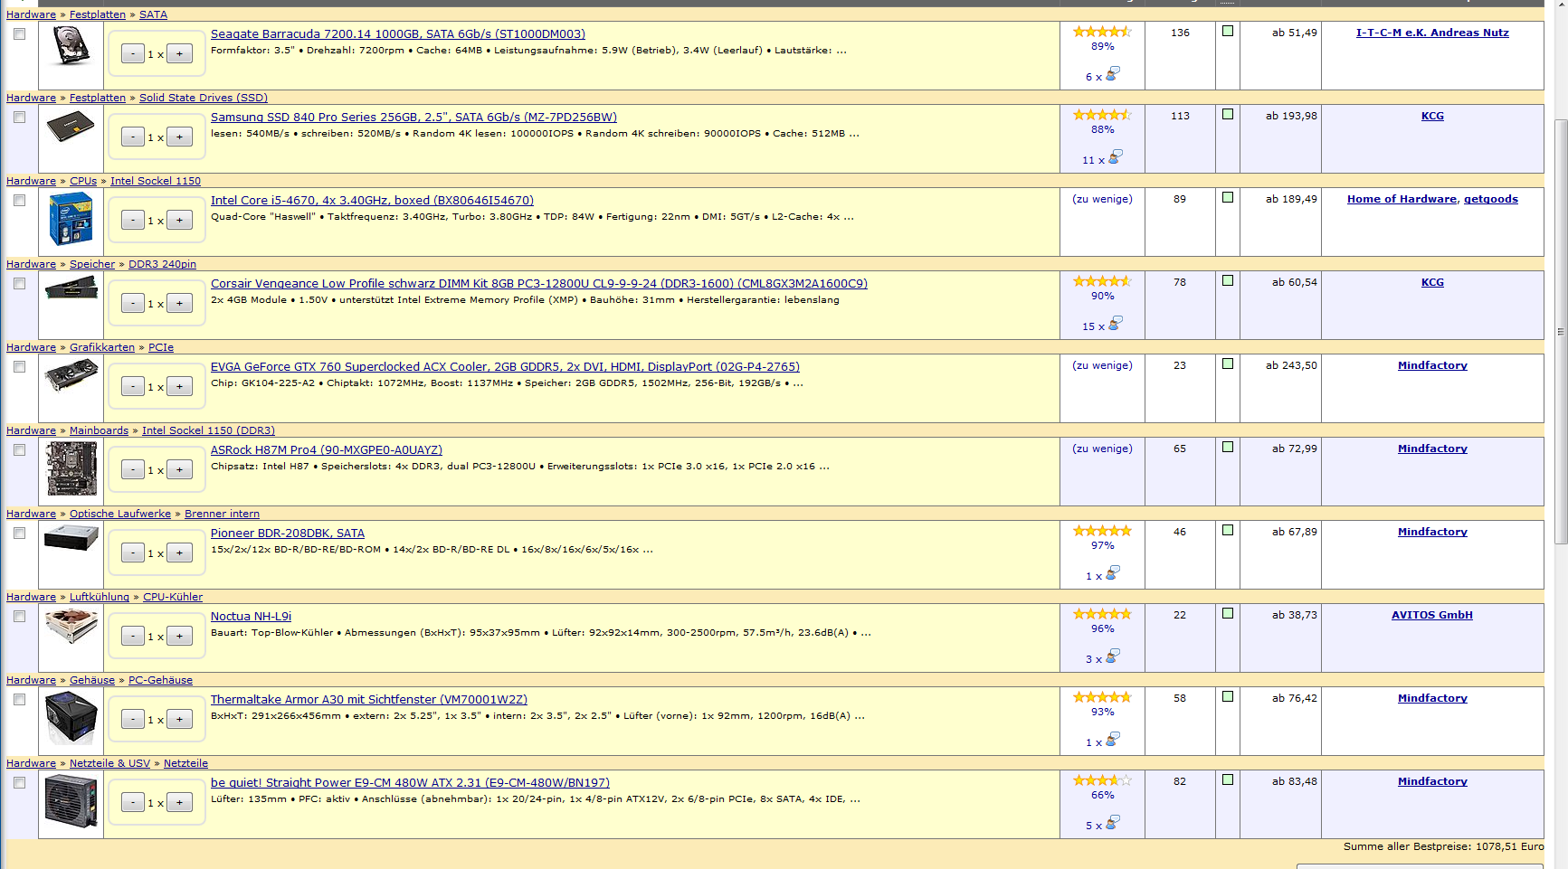Increase quantity of be quiet! Straight Power

[179, 803]
